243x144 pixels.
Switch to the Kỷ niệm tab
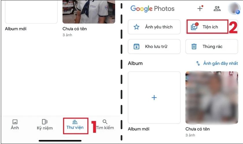[45, 124]
